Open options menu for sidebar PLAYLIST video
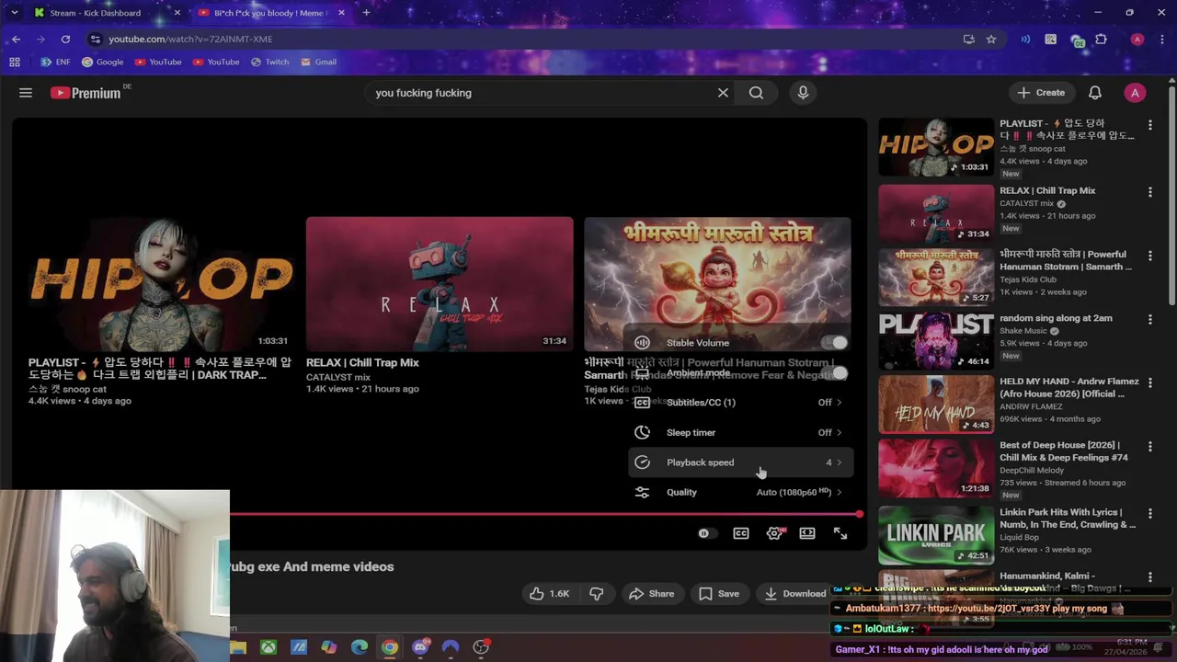1177x662 pixels. click(1149, 125)
